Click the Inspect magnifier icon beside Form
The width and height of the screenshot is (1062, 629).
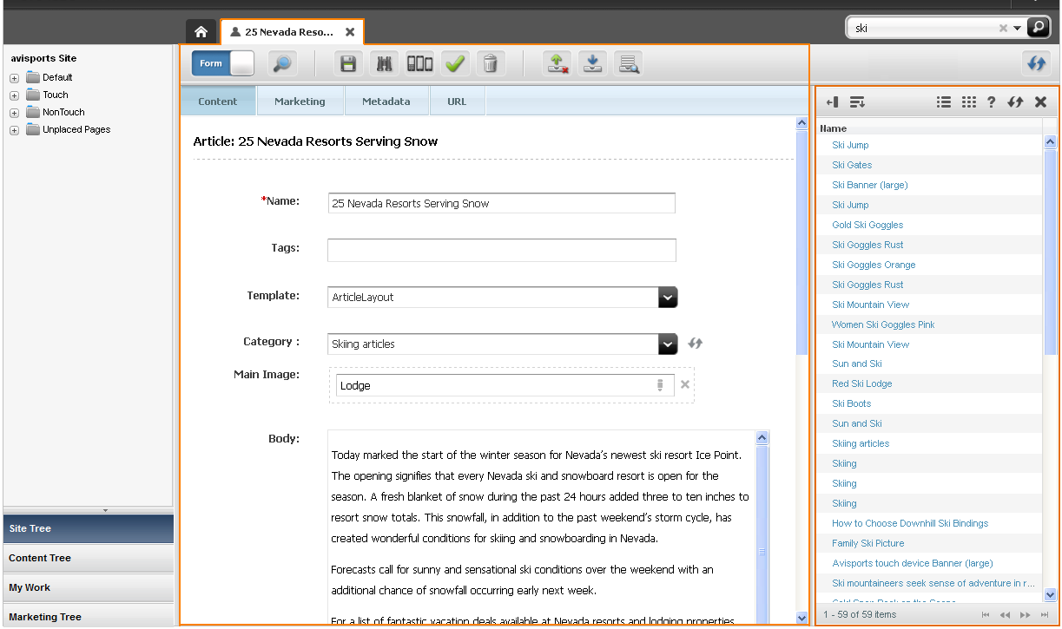[x=280, y=63]
